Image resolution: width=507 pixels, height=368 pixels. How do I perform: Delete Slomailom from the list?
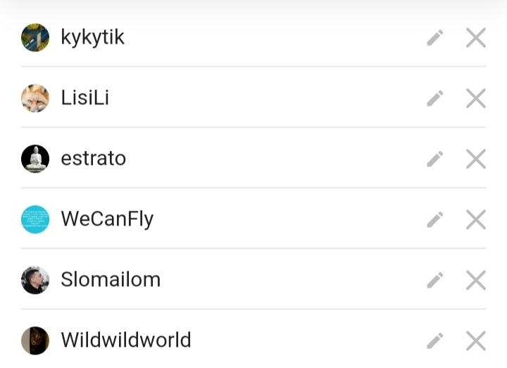pyautogui.click(x=476, y=281)
